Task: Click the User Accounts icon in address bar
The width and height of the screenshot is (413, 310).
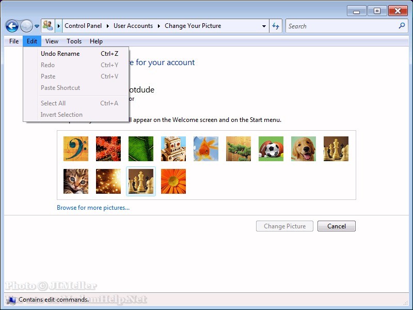Action: click(48, 26)
